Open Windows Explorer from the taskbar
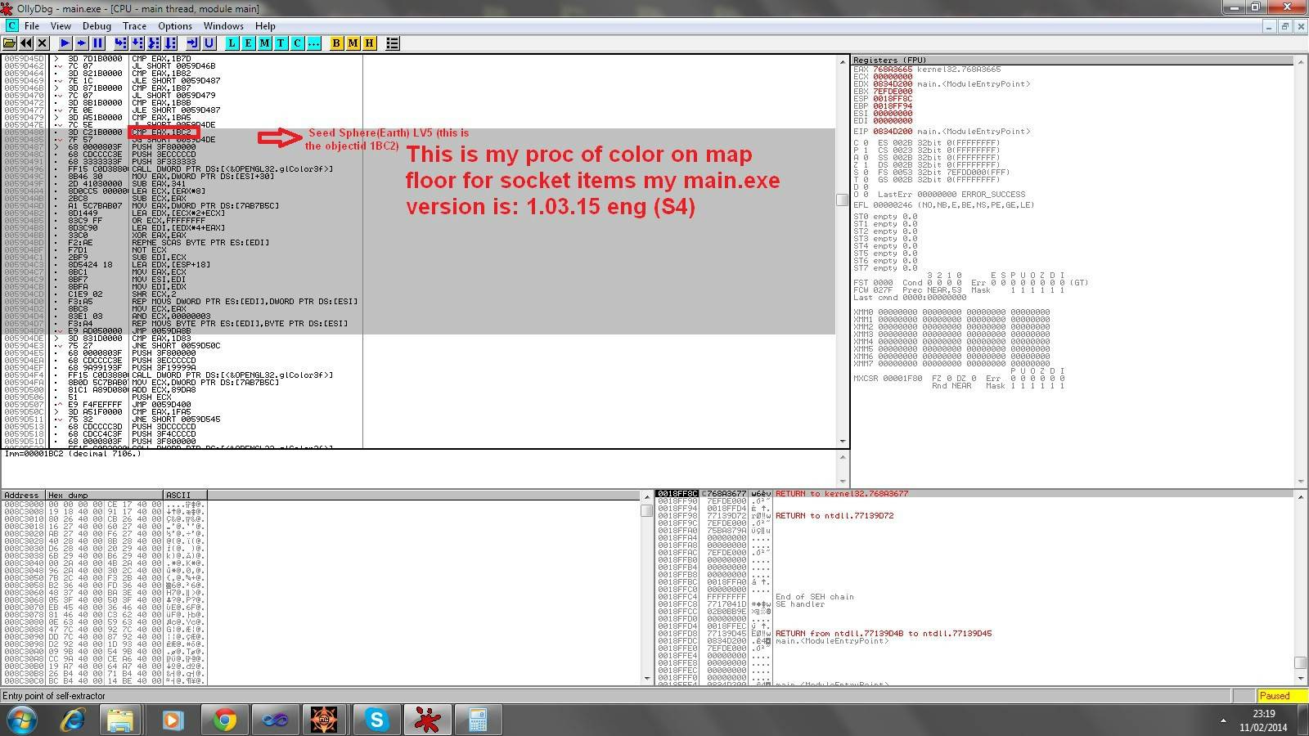The width and height of the screenshot is (1309, 736). click(x=119, y=720)
